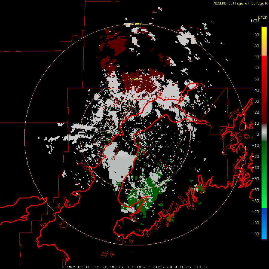Click the 50 value on velocity scale
269x269 pixels.
click(x=257, y=79)
